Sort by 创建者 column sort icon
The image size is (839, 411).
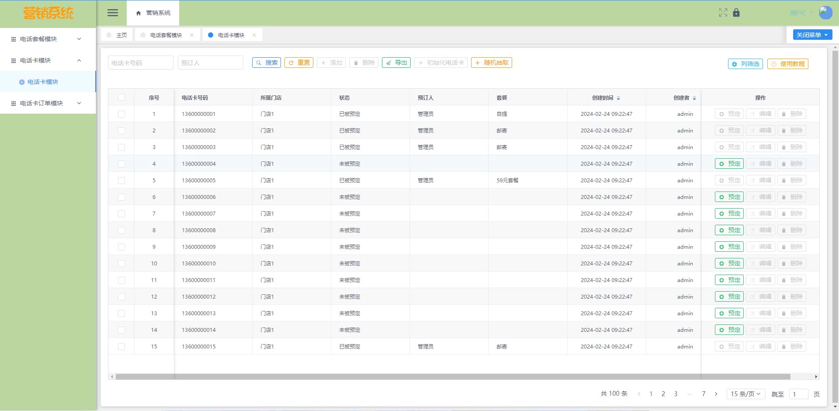694,98
